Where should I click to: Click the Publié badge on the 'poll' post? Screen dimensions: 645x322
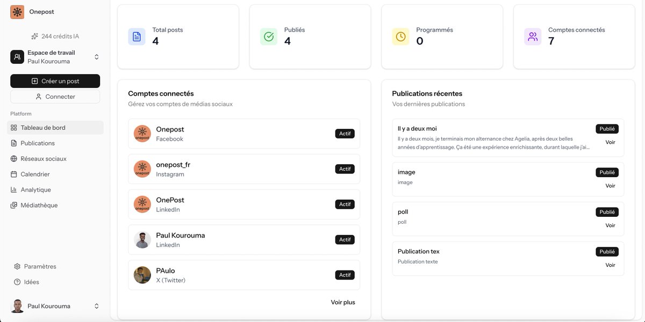pyautogui.click(x=607, y=212)
